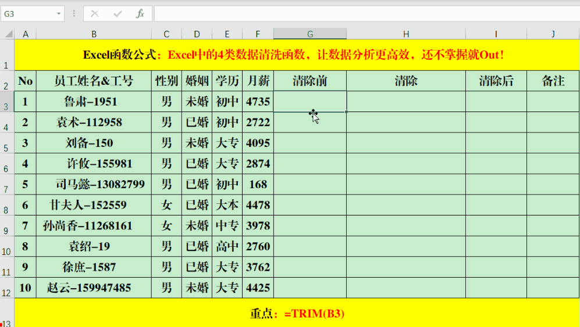This screenshot has width=580, height=327.
Task: Select column H header
Action: (406, 34)
